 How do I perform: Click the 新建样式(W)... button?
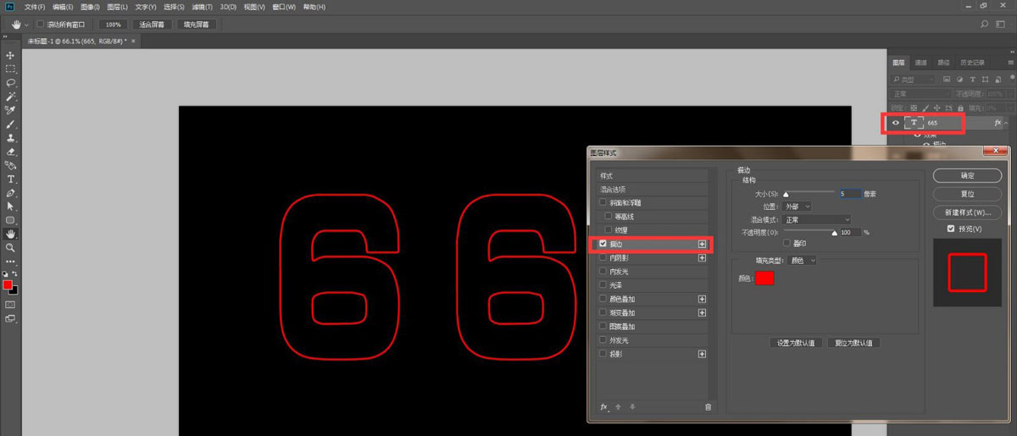pos(968,212)
